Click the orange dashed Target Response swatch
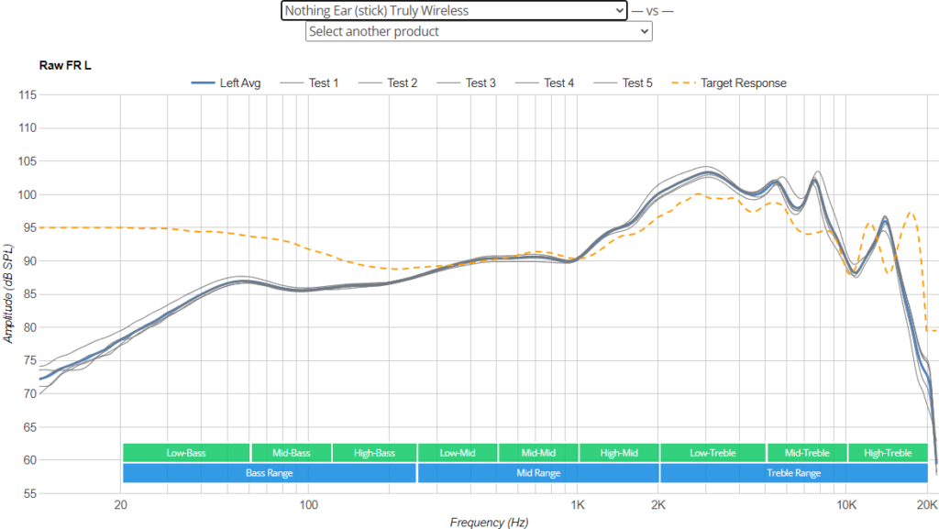This screenshot has height=529, width=939. (x=684, y=83)
